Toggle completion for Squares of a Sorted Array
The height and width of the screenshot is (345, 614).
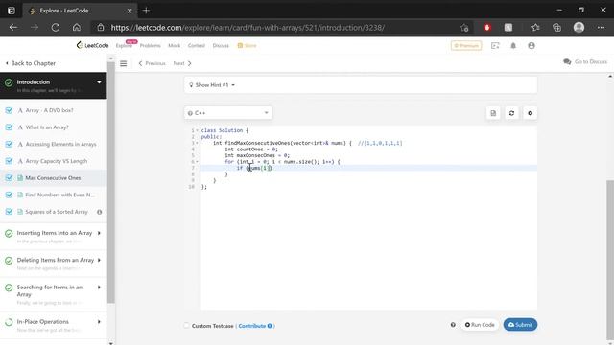pos(9,212)
